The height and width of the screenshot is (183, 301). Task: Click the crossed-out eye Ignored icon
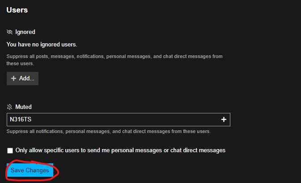click(10, 32)
